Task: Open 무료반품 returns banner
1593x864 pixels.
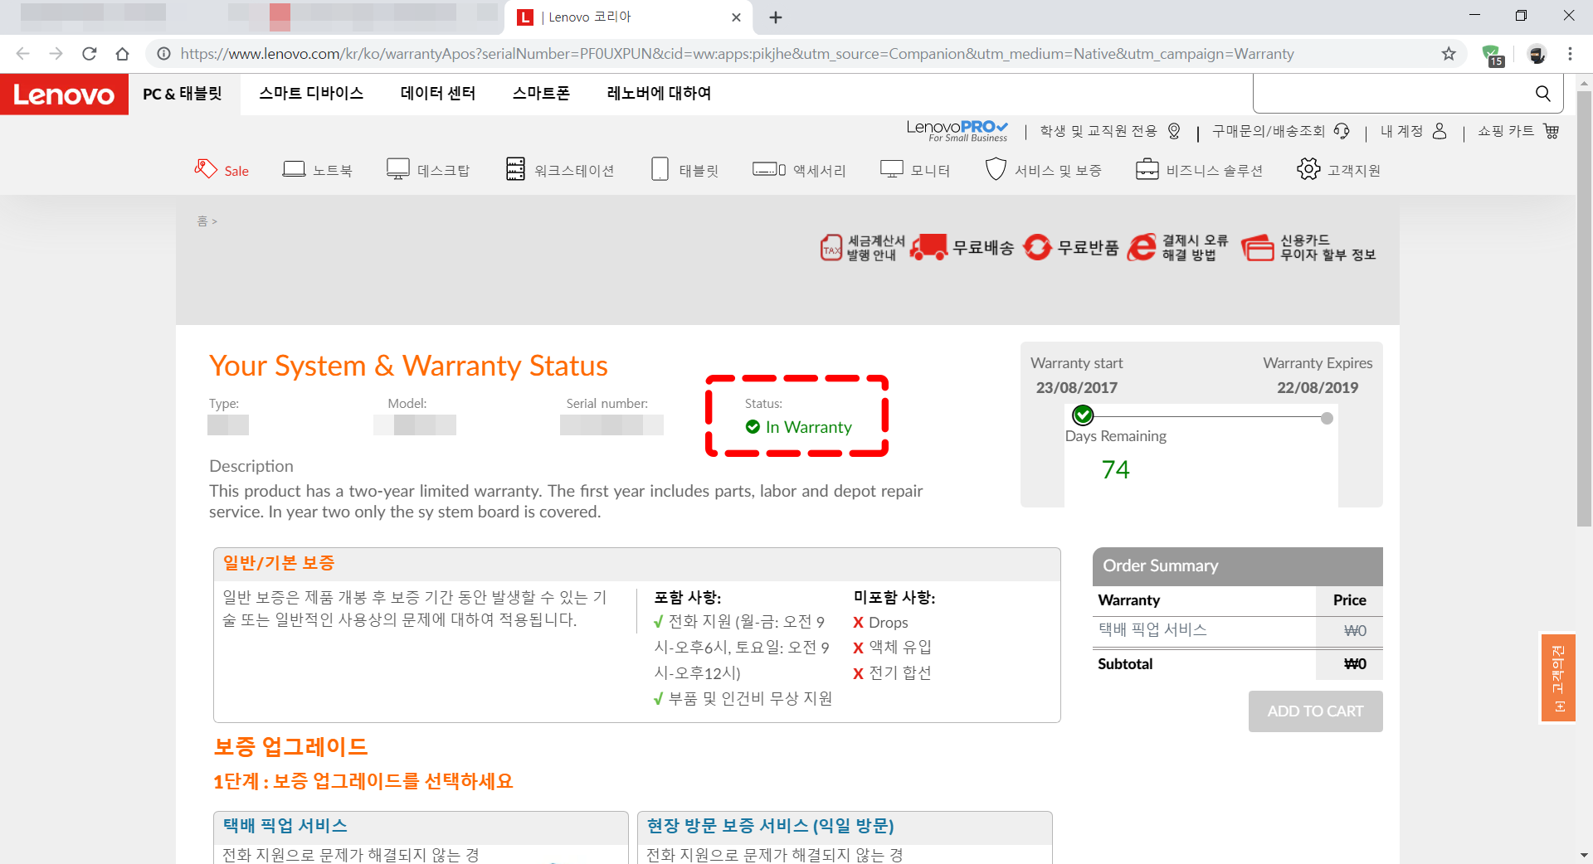Action: 1070,247
